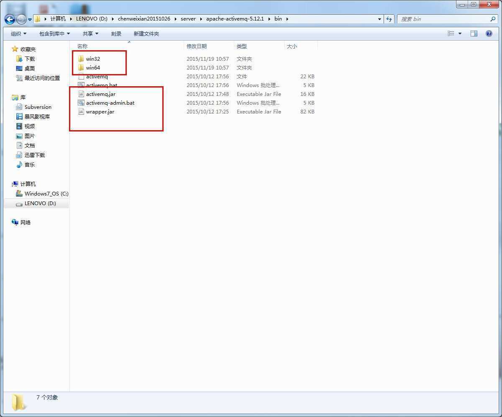
Task: Click chenweixian20151026 in address breadcrumb
Action: coord(144,19)
